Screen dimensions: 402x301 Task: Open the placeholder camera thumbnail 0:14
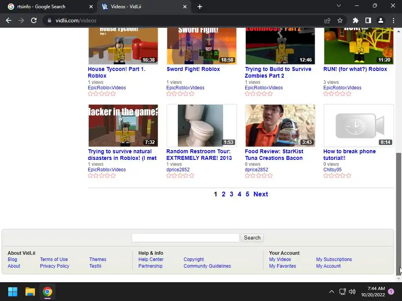pos(358,125)
